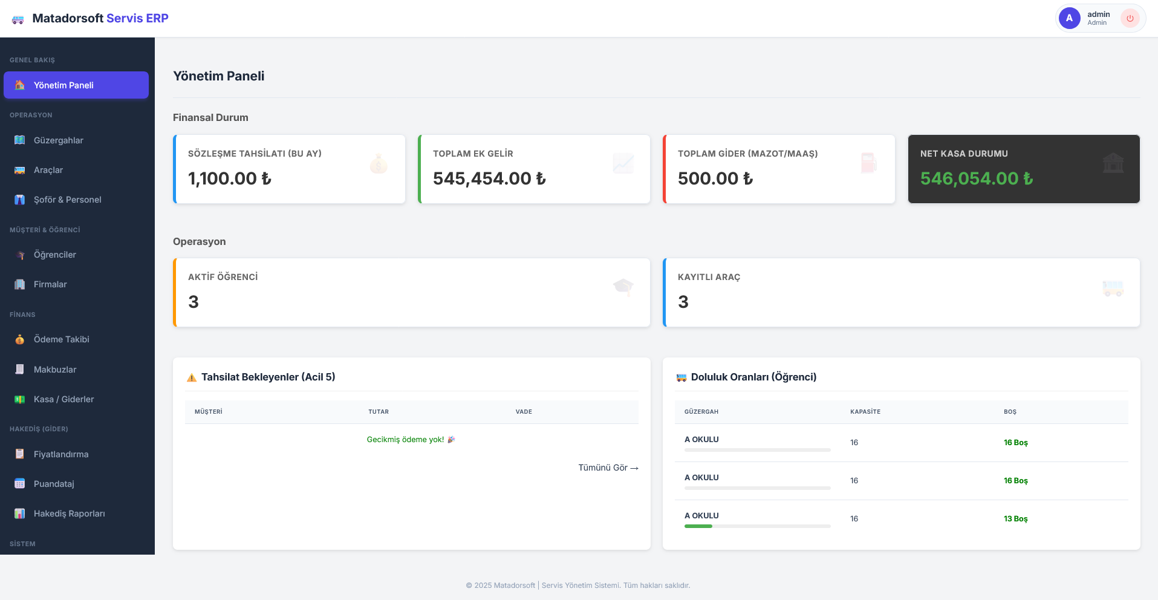Open Kasa / Giderler menu item

tap(63, 399)
